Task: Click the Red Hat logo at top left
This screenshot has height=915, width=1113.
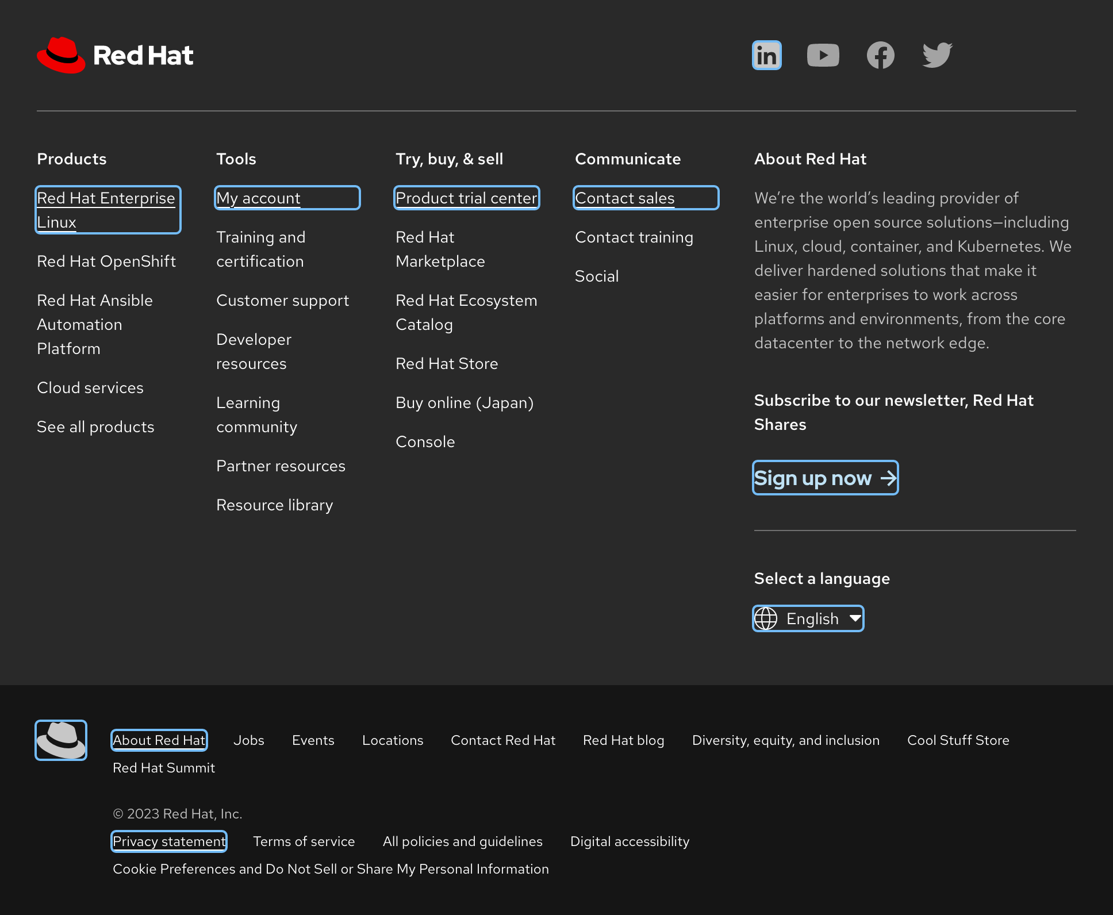Action: tap(114, 55)
